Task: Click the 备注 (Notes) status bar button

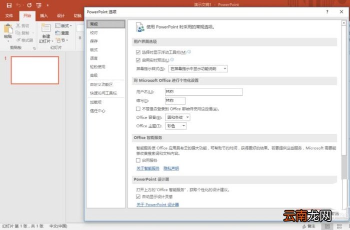Action: coord(308,226)
